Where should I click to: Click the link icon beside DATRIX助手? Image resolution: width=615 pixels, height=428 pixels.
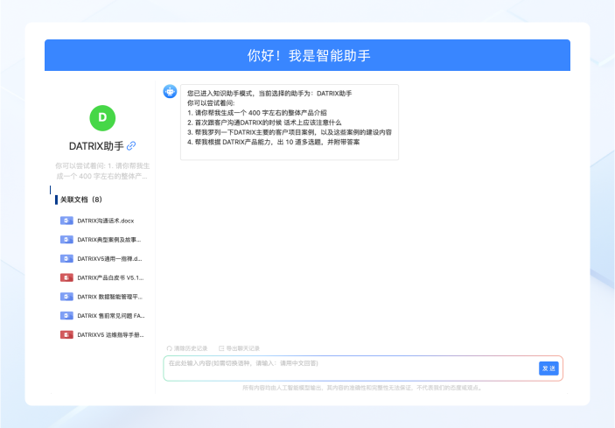coord(131,146)
